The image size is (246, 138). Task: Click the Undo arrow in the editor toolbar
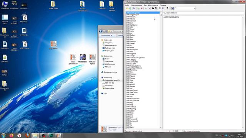[x=146, y=8]
